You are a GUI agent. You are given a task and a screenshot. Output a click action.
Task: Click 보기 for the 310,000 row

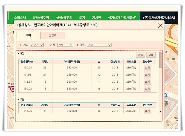[147, 111]
